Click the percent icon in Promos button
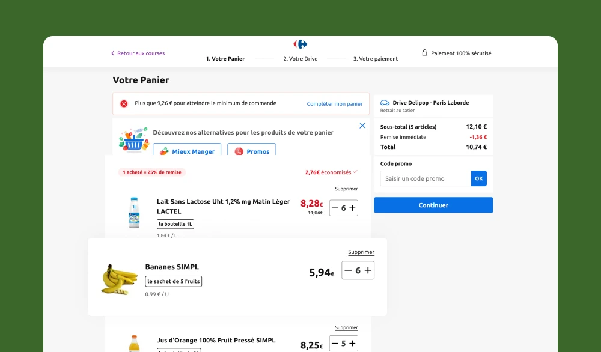Screen dimensions: 601x352 [239, 151]
